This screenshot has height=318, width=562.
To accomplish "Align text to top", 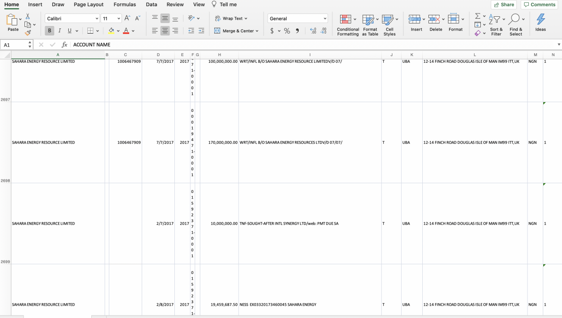I will 155,18.
